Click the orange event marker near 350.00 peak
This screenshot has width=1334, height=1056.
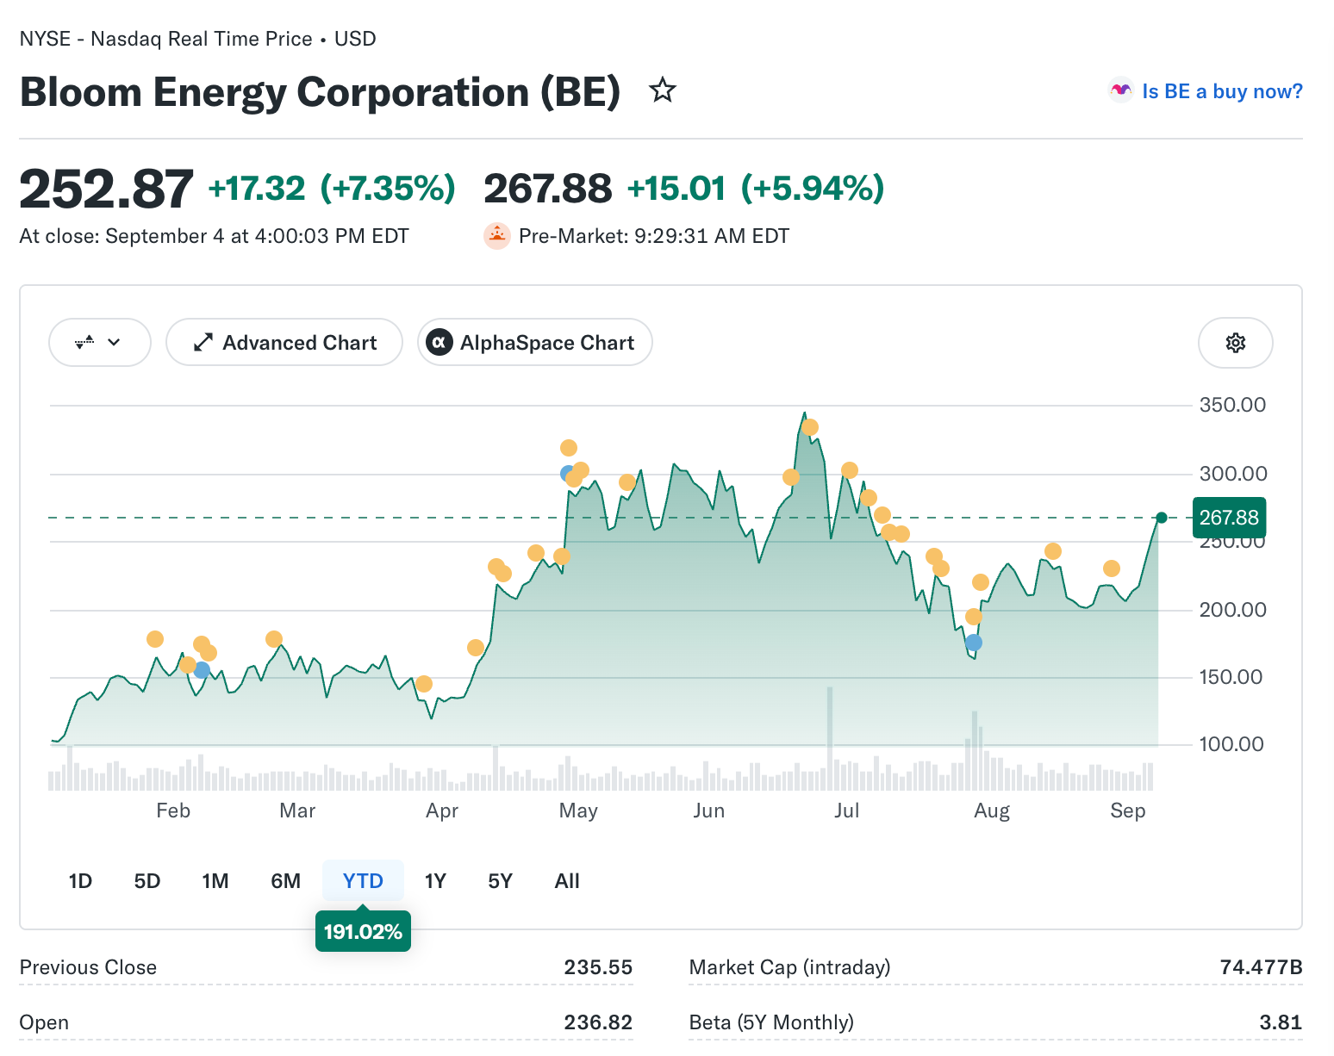(x=809, y=427)
